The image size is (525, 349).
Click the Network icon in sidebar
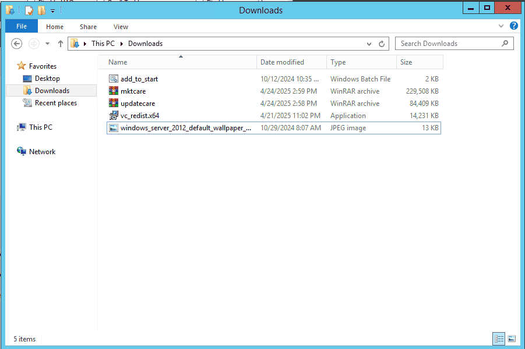pos(22,151)
